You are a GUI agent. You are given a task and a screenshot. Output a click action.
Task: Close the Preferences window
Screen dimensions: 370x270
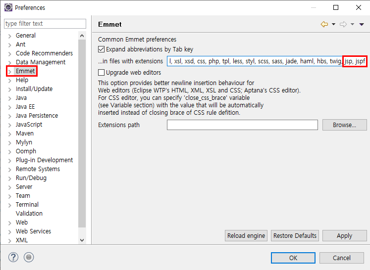359,7
